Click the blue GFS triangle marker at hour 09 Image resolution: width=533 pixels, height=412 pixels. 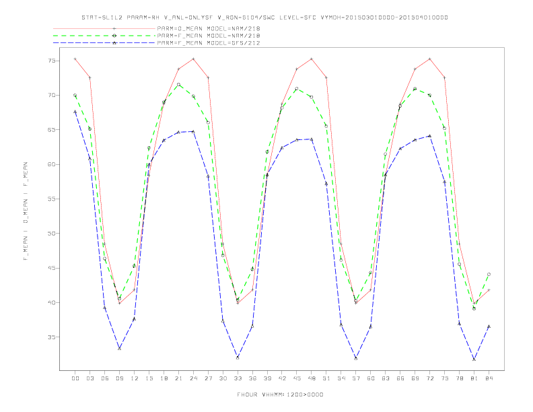(x=119, y=349)
